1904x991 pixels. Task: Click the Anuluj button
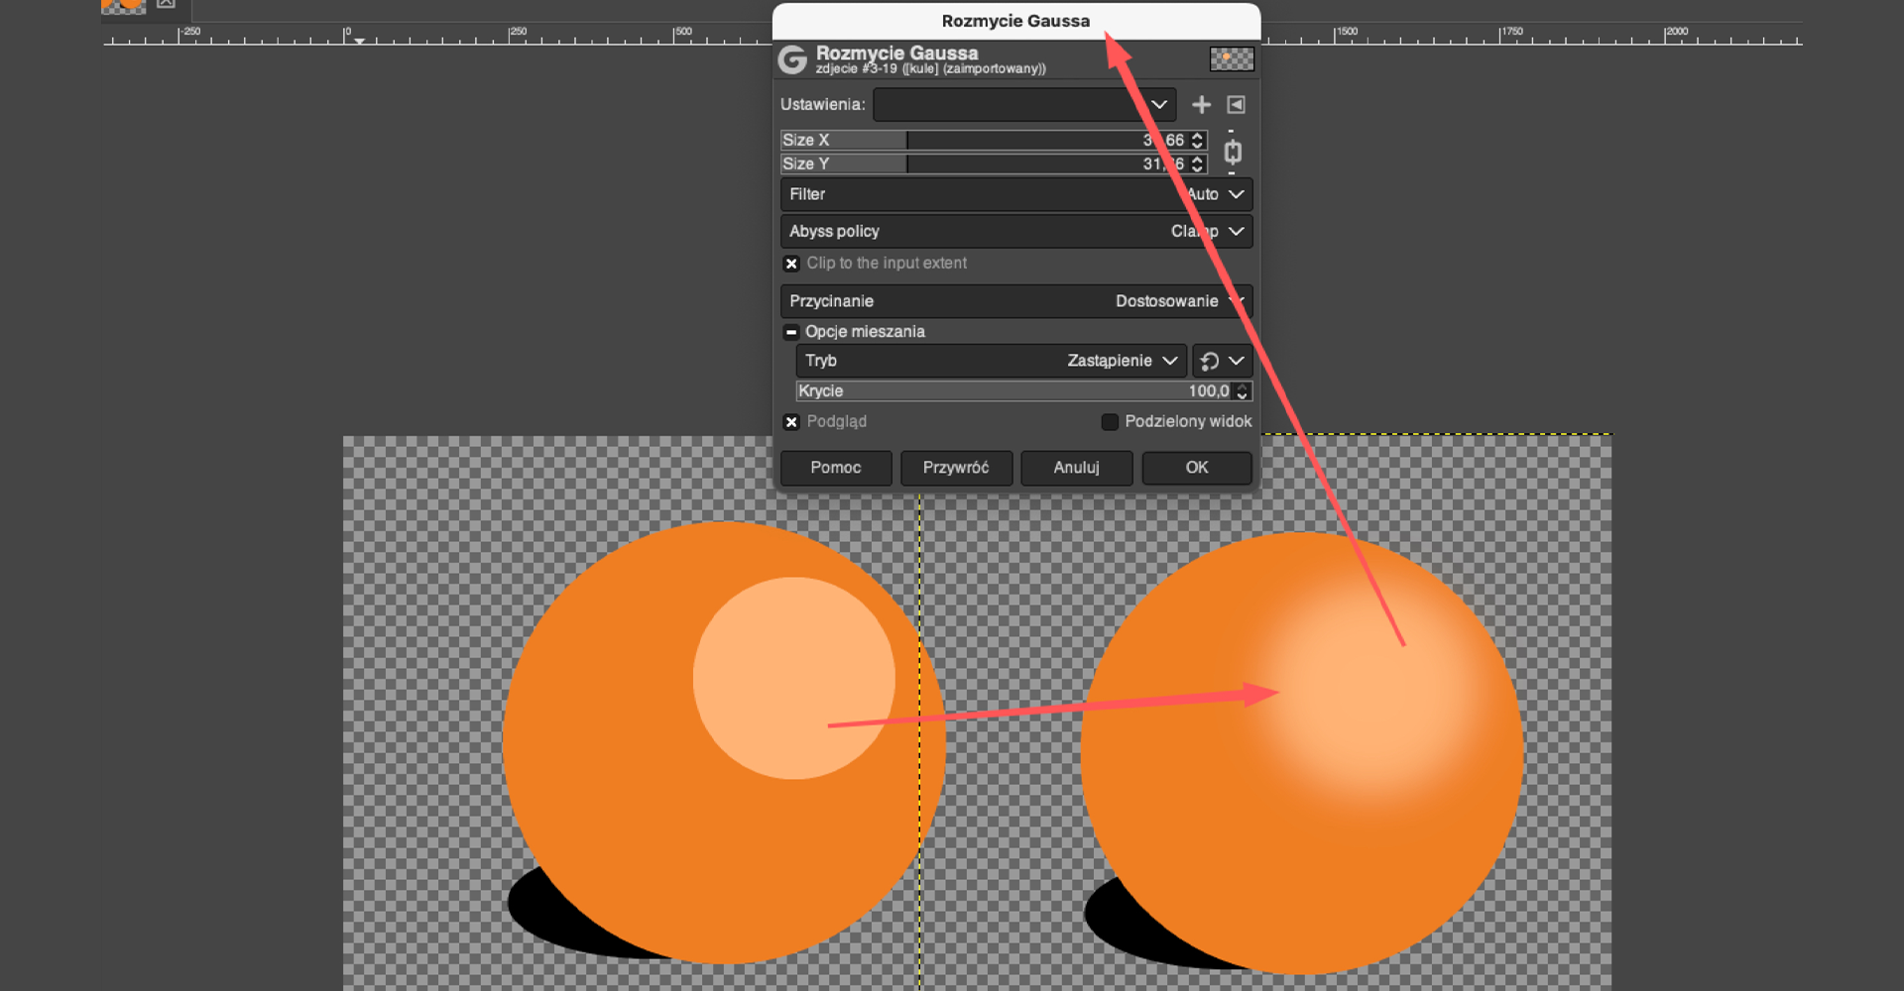1077,468
